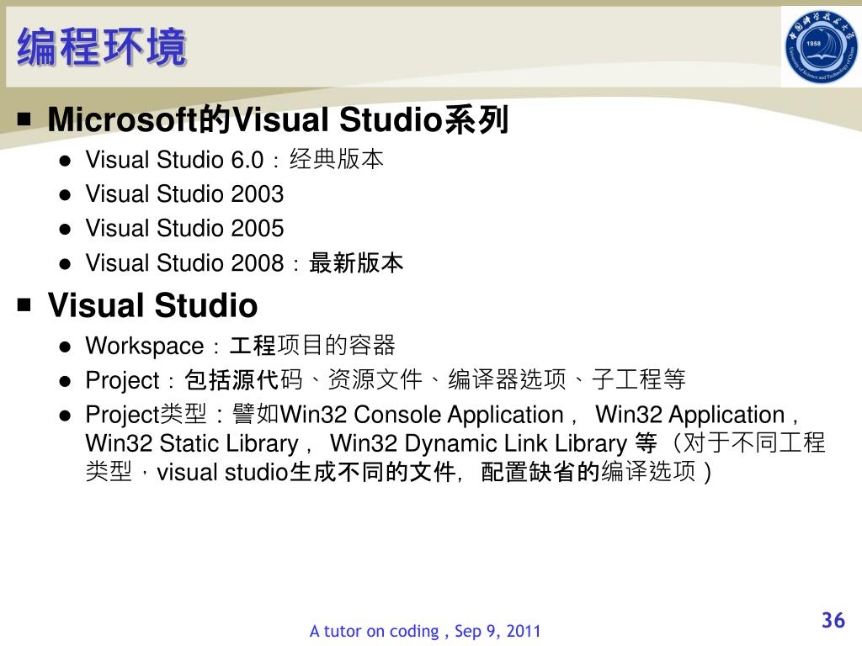Click the slide title 编程环境

(x=102, y=47)
